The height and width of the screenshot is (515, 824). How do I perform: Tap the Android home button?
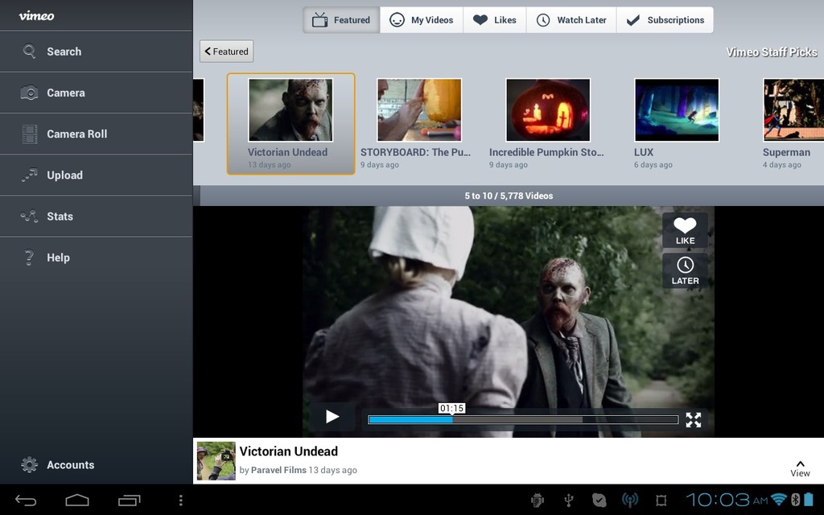click(77, 501)
